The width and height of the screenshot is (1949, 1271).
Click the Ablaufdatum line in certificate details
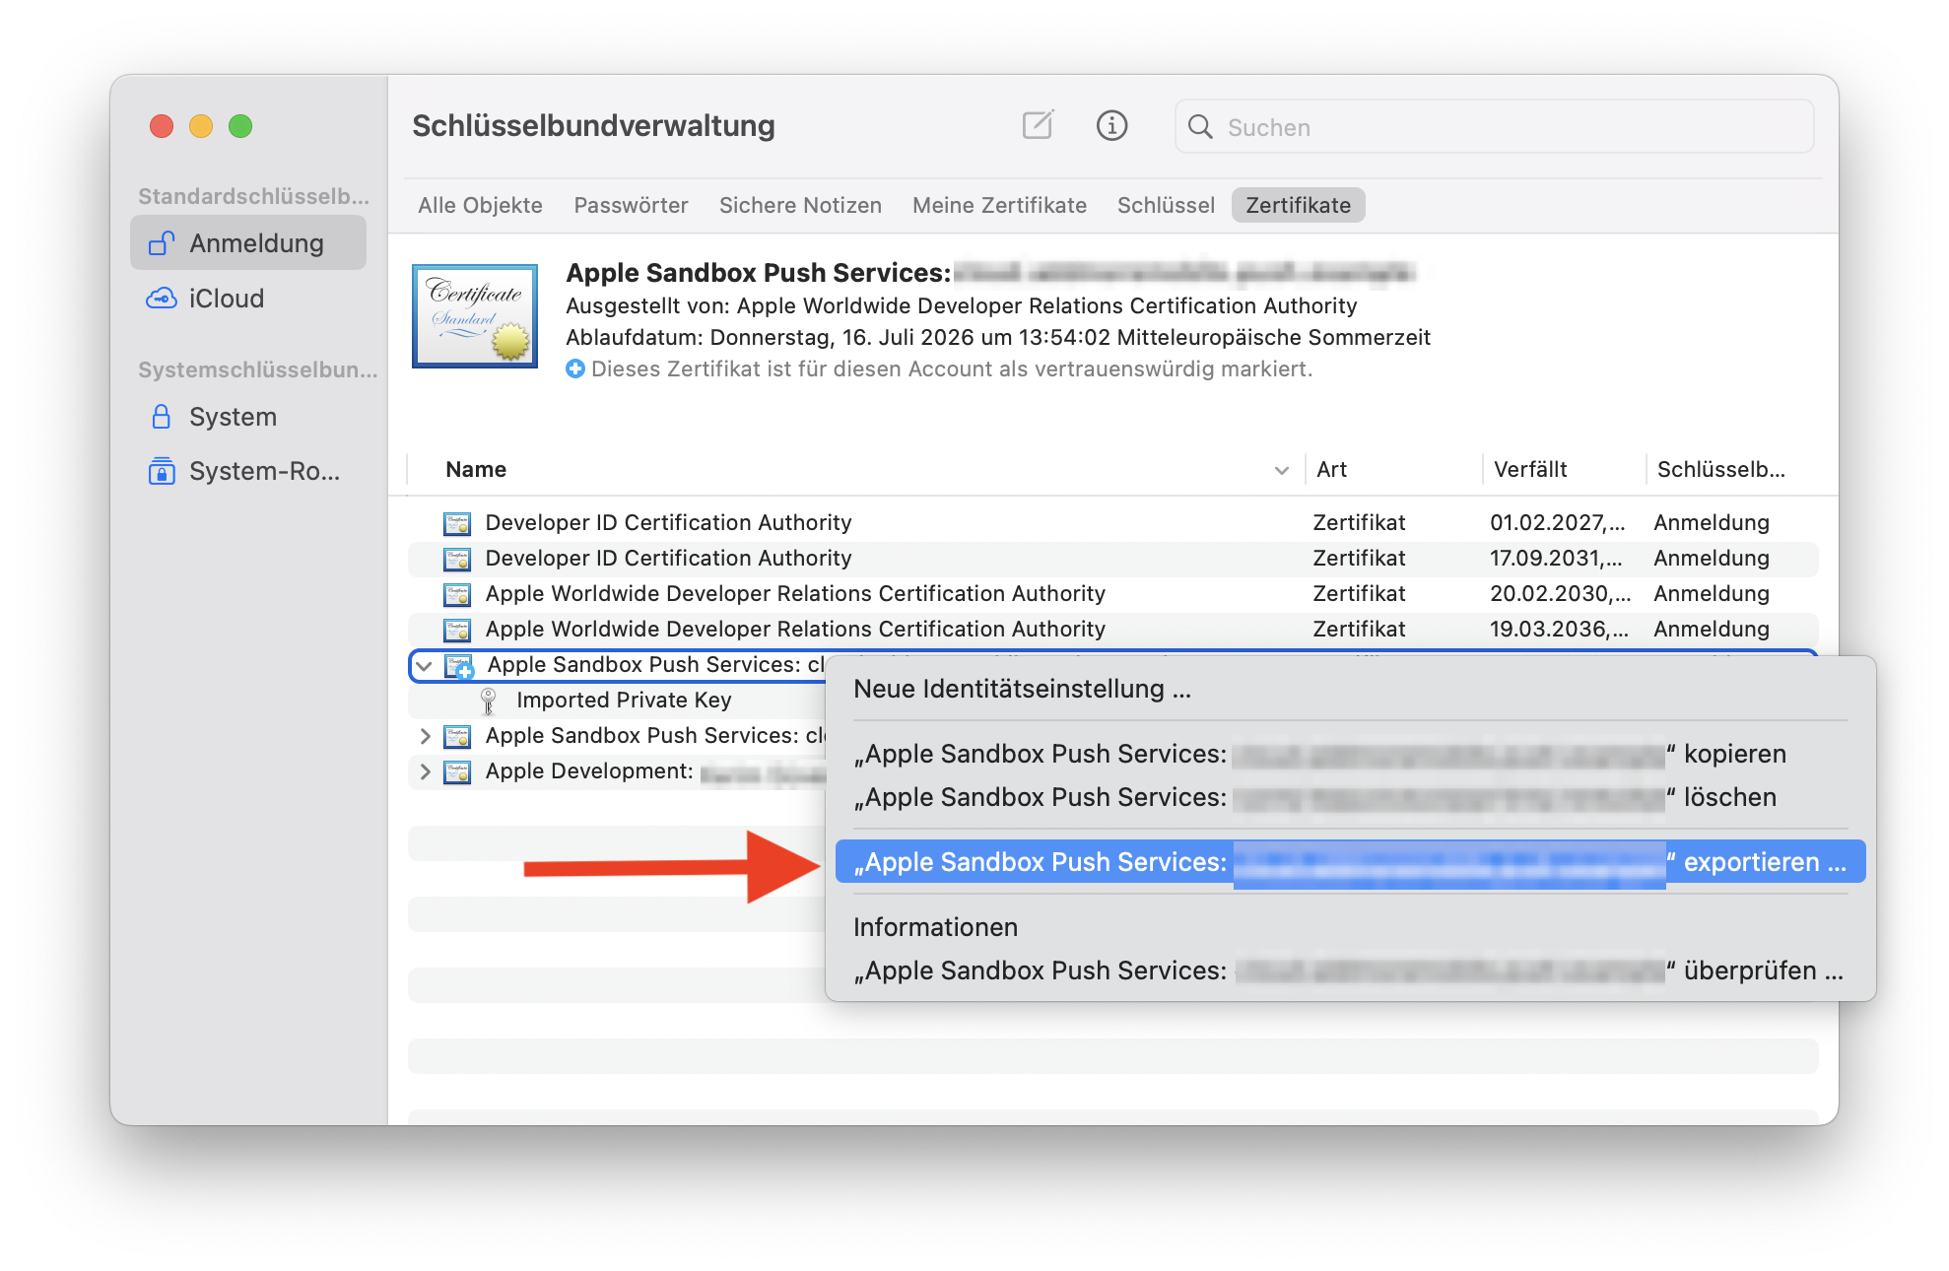997,337
